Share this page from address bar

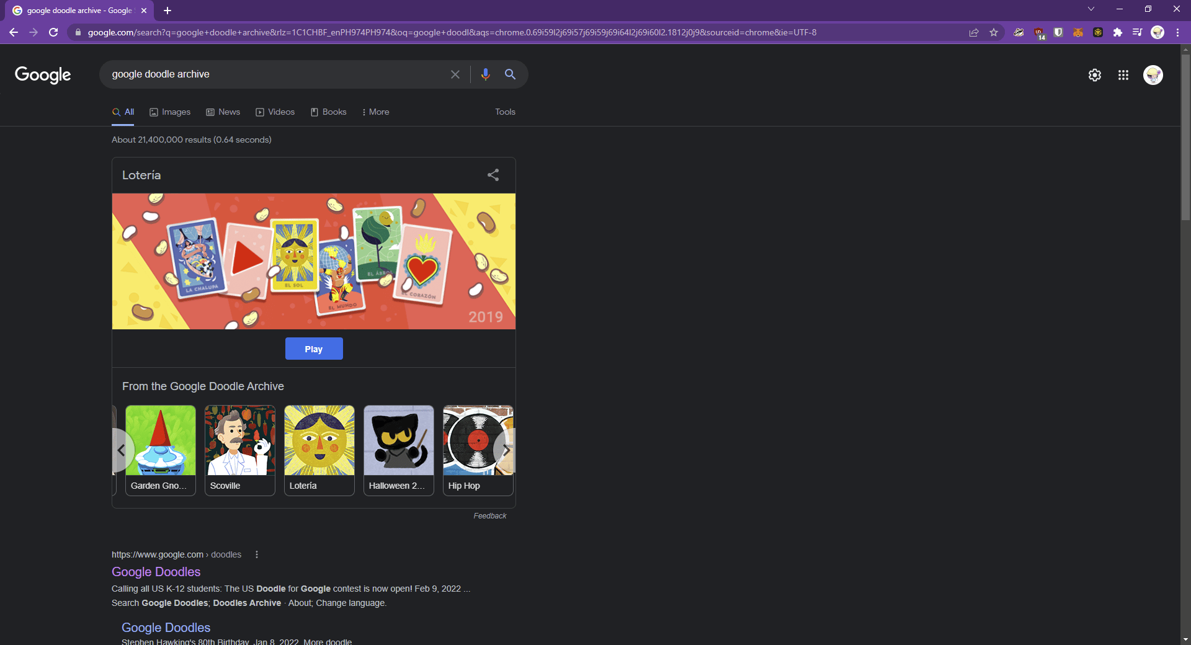pyautogui.click(x=974, y=32)
